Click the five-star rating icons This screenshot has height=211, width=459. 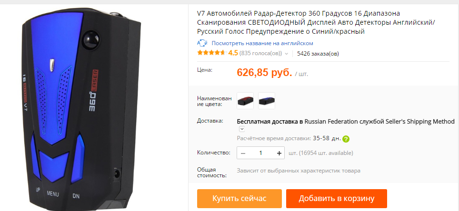click(211, 53)
